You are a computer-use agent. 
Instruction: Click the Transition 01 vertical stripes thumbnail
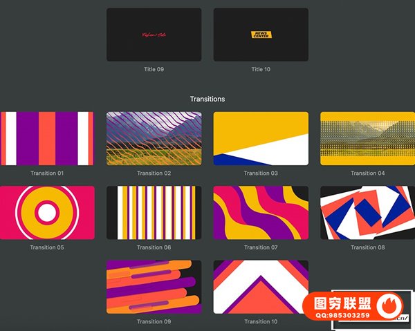pos(46,138)
